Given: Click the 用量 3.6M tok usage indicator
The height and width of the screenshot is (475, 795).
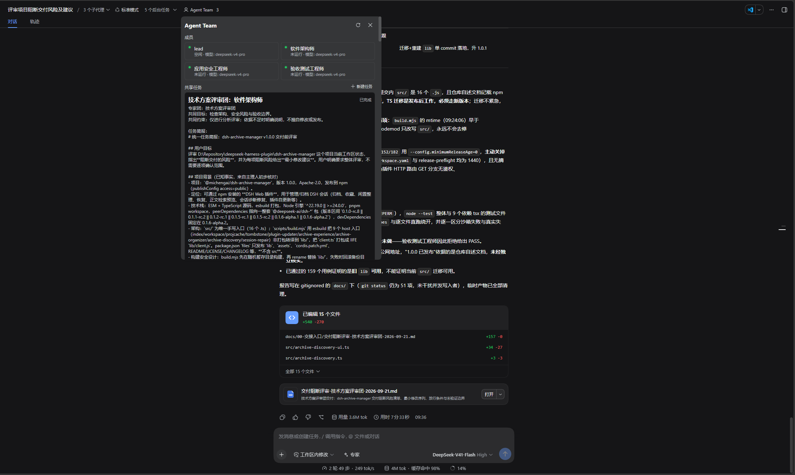Looking at the screenshot, I should (350, 417).
